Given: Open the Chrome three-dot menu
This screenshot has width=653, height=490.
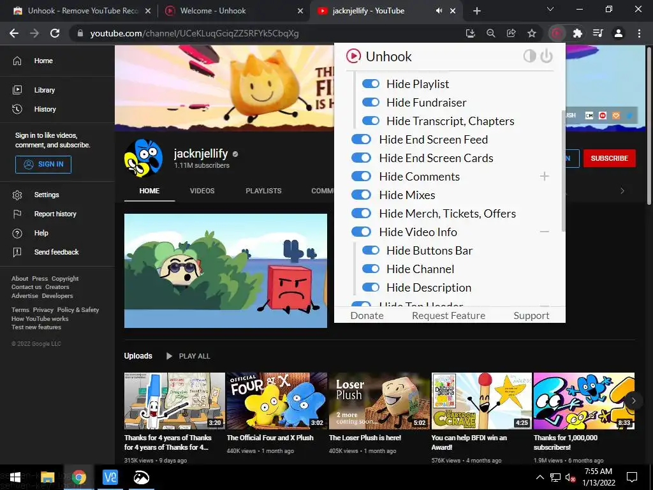Looking at the screenshot, I should point(639,33).
